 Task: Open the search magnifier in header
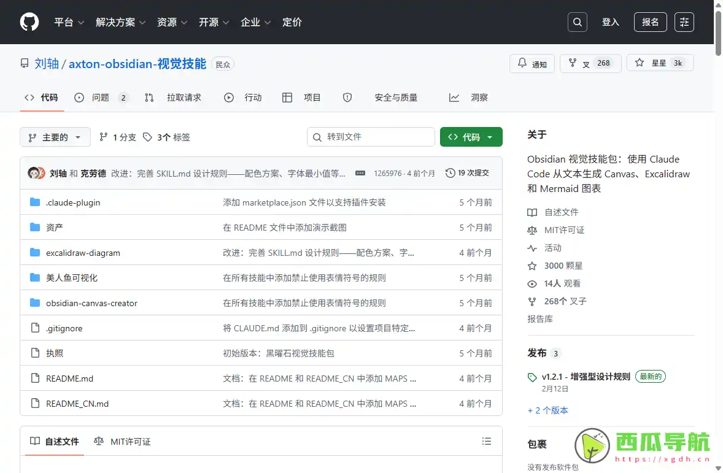point(577,22)
